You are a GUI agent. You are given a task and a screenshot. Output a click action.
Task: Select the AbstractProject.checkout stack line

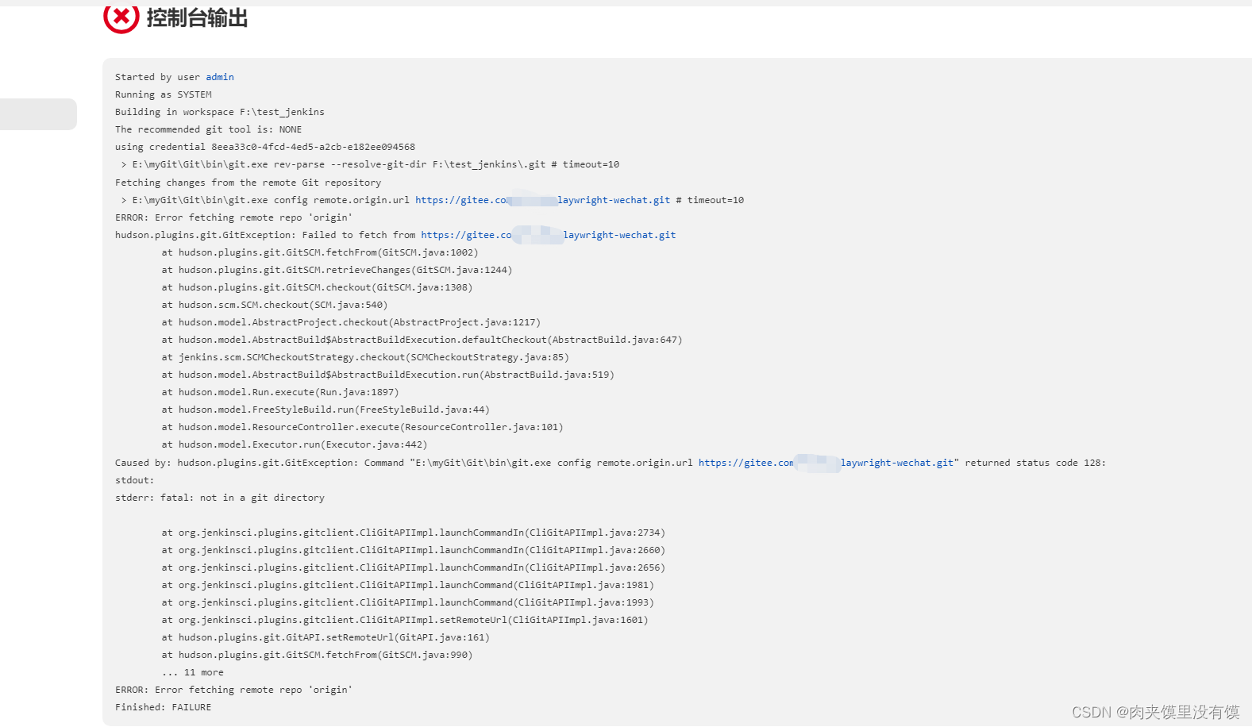(x=351, y=322)
